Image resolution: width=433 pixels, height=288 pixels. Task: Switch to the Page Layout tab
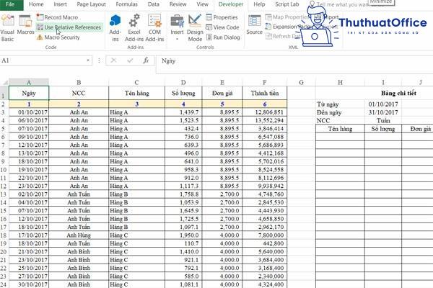[x=92, y=4]
